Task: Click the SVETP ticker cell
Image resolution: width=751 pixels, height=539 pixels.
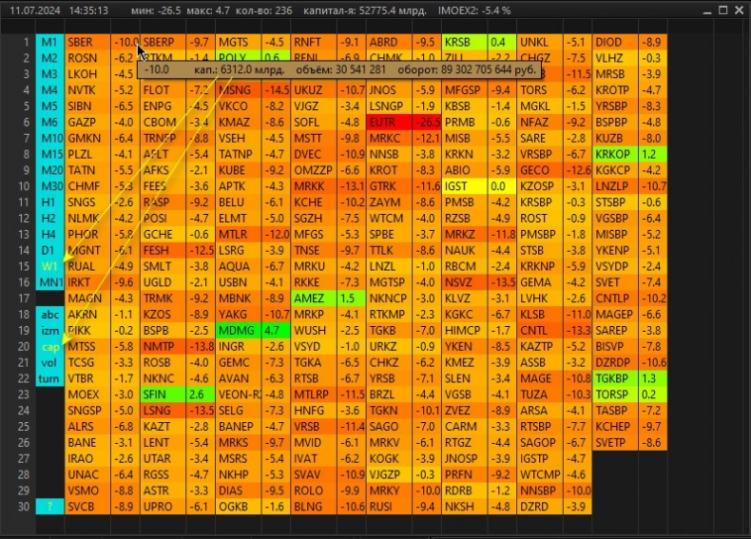Action: pyautogui.click(x=615, y=443)
